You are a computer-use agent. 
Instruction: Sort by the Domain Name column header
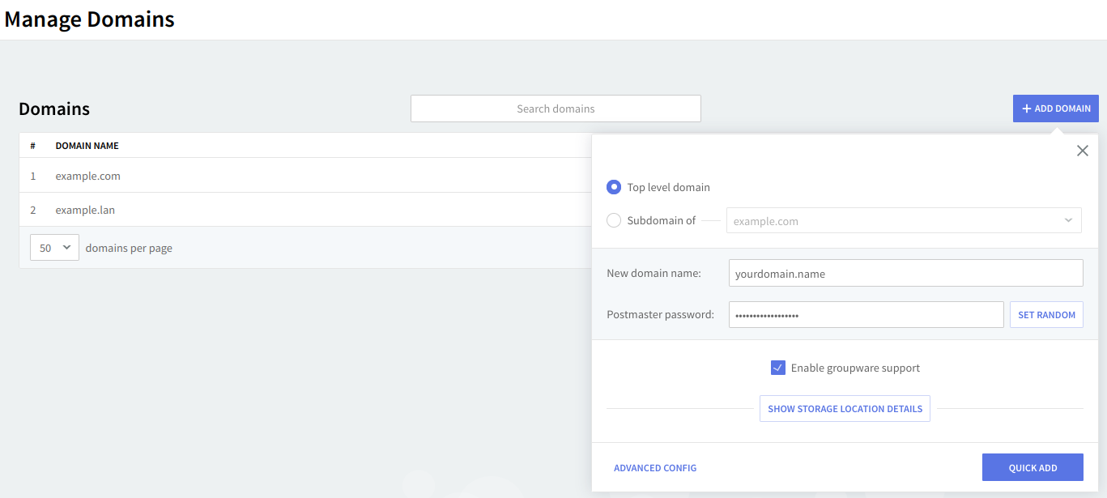87,146
